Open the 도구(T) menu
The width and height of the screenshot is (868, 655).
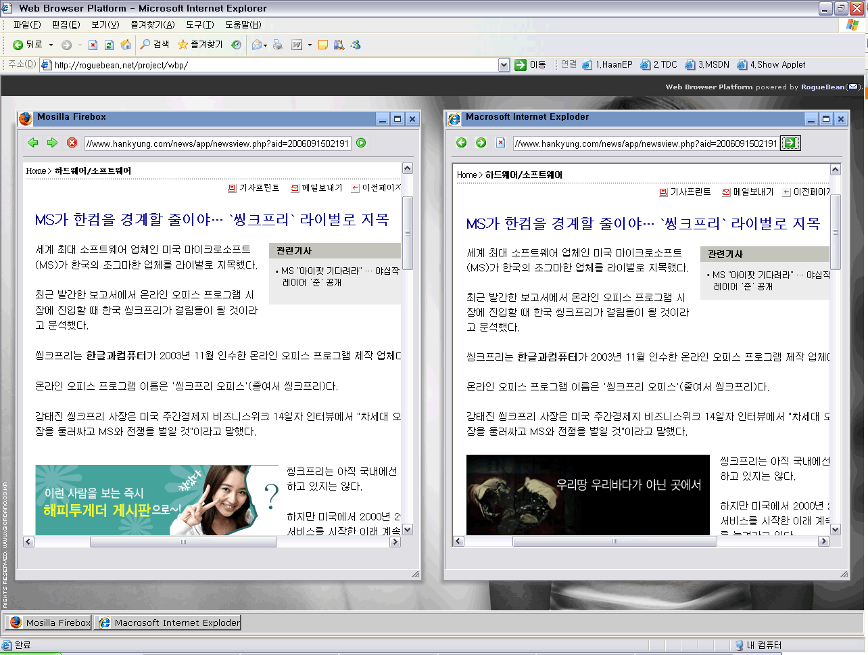tap(199, 24)
